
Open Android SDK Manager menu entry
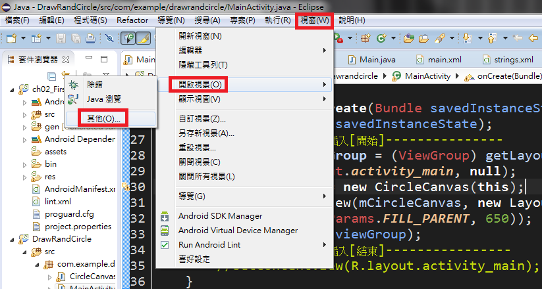(x=244, y=216)
